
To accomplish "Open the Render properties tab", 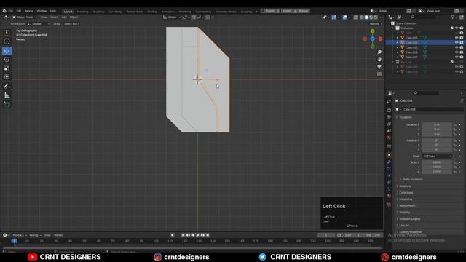I will pos(389,110).
